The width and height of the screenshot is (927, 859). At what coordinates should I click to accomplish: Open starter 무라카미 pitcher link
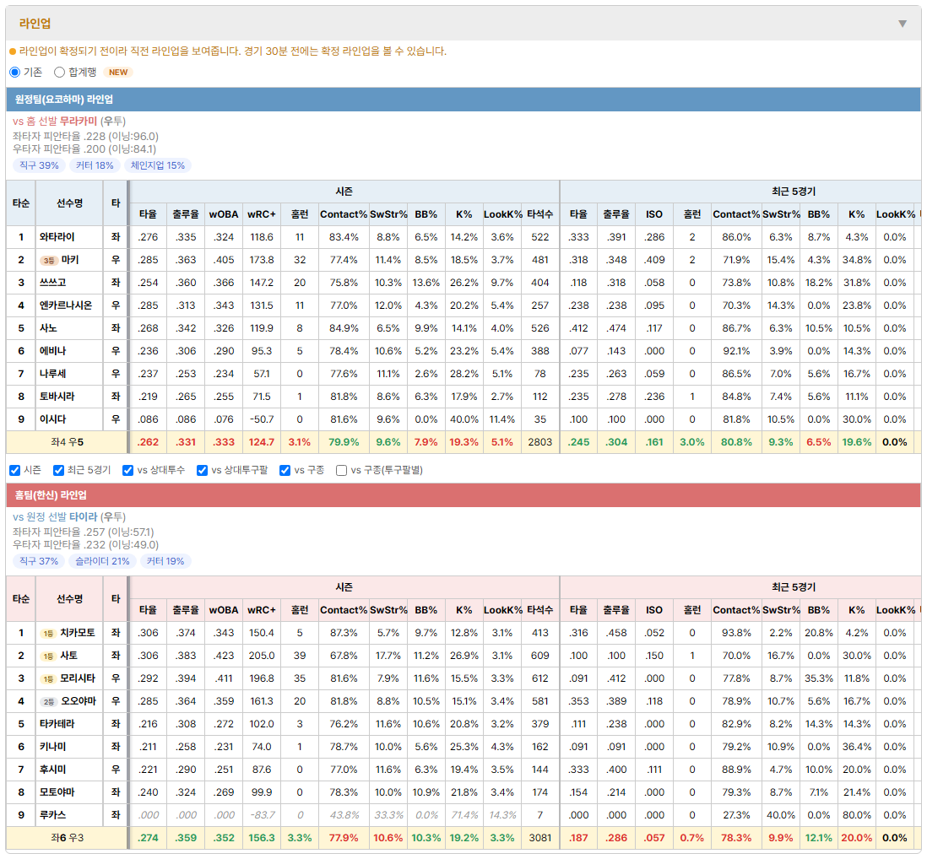point(79,122)
